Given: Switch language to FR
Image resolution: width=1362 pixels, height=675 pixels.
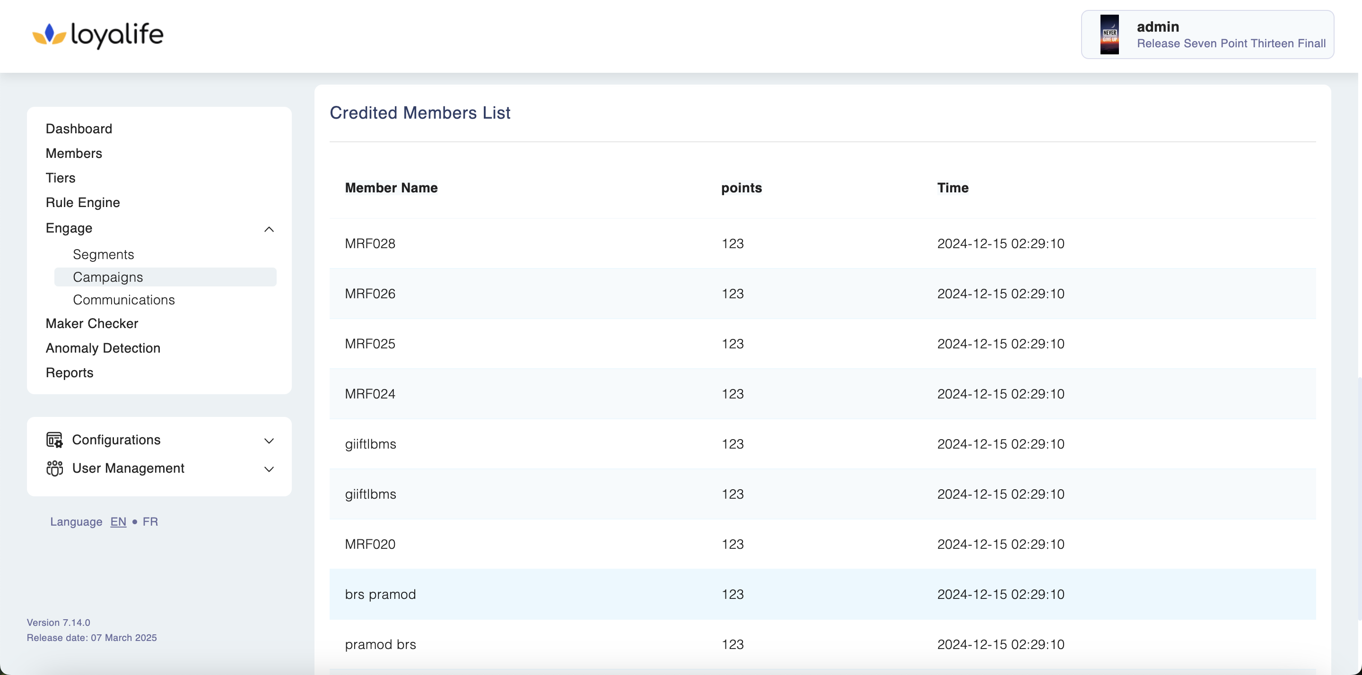Looking at the screenshot, I should pos(150,522).
